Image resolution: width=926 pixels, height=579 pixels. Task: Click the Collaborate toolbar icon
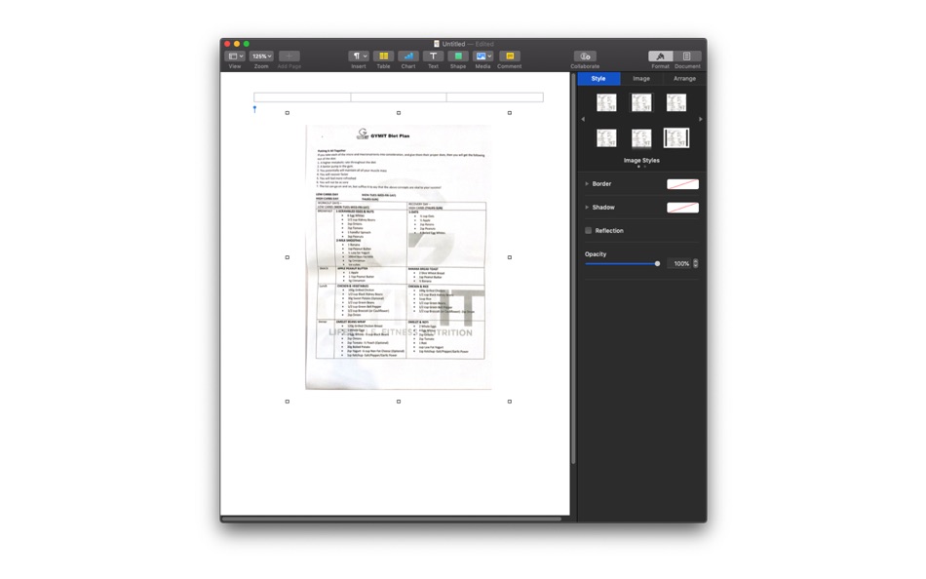tap(585, 57)
